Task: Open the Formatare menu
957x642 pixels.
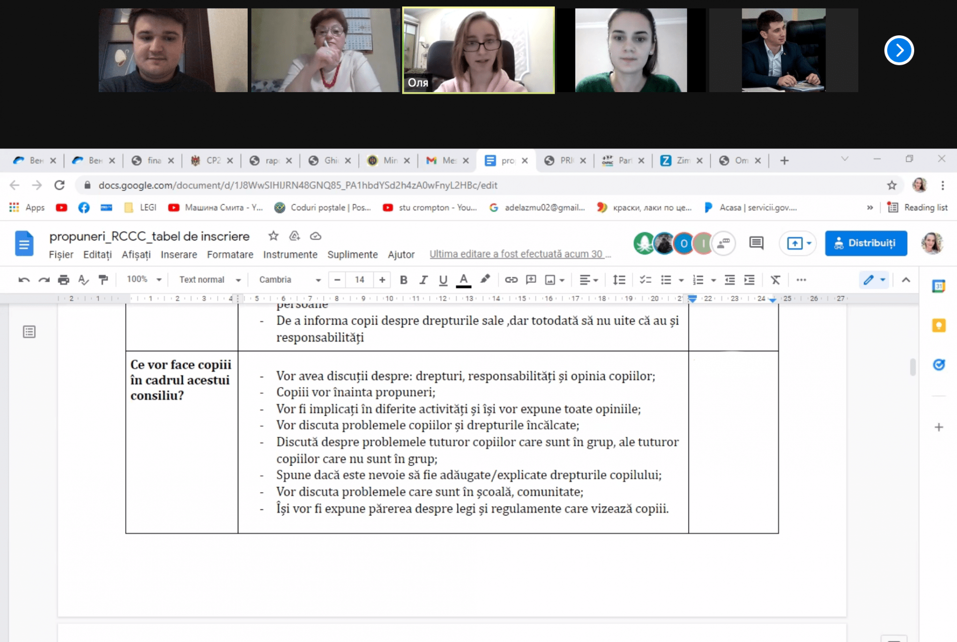Action: [230, 255]
